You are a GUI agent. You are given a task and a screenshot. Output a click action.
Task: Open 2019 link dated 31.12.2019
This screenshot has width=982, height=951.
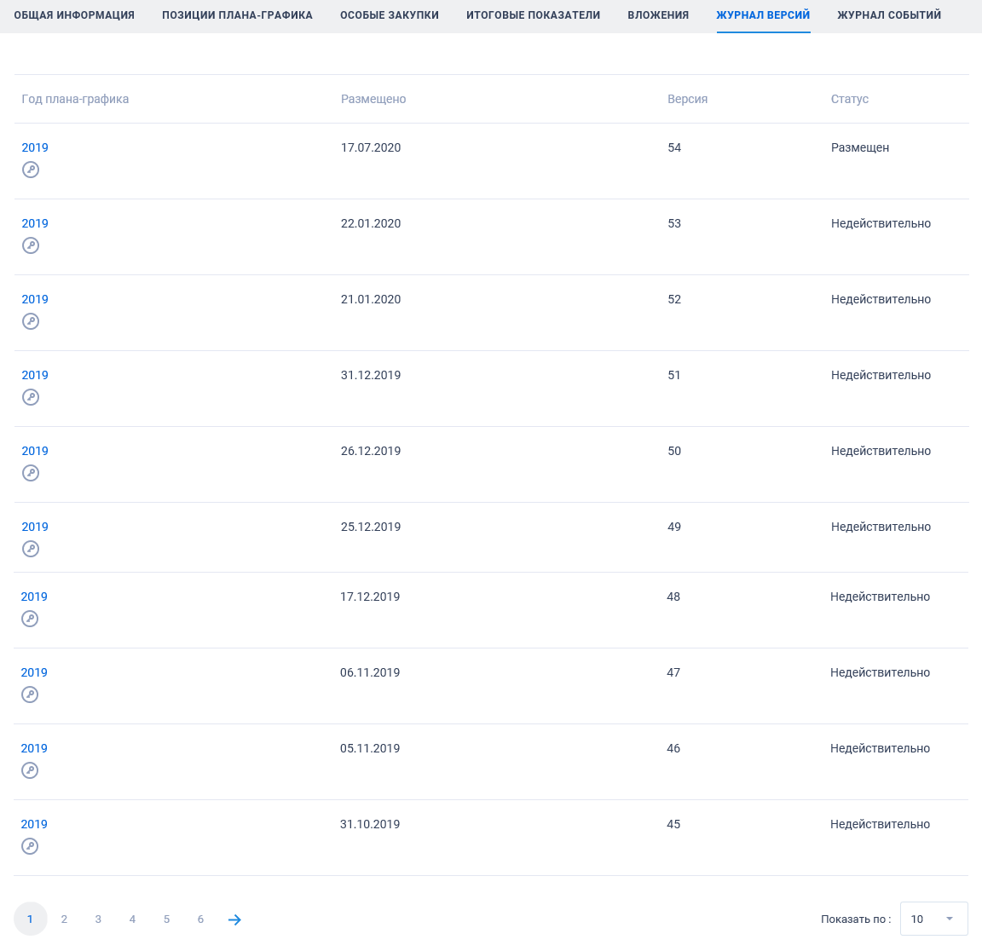[35, 375]
